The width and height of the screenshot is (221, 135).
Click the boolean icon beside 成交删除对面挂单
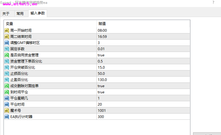(x=7, y=86)
